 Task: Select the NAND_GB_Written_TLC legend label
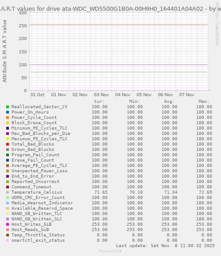coord(37,214)
